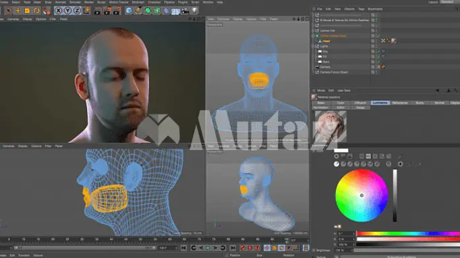Adjust the Brightness slider
Image resolution: width=460 pixels, height=258 pixels.
point(407,250)
